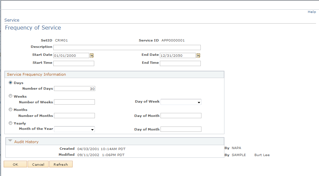Click the Refresh button
Image resolution: width=319 pixels, height=176 pixels.
tap(61, 164)
